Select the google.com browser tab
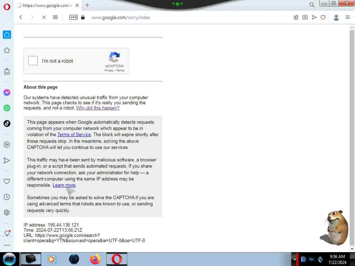Viewport: 355px width, 266px height. click(47, 6)
